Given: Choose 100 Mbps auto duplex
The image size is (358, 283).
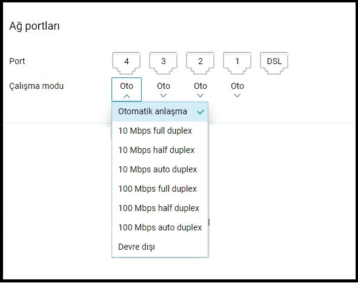Looking at the screenshot, I should [x=160, y=227].
